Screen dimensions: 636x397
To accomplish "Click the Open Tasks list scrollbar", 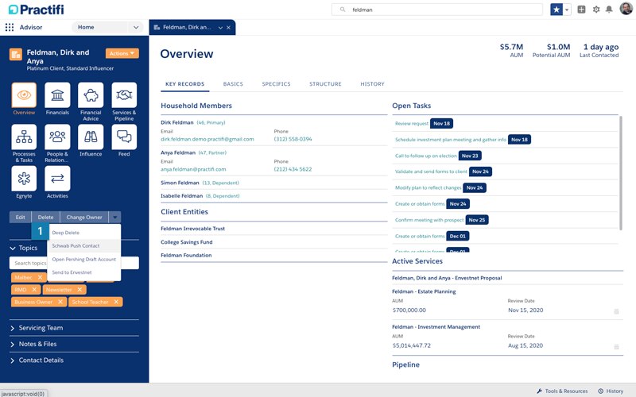I will (620, 159).
